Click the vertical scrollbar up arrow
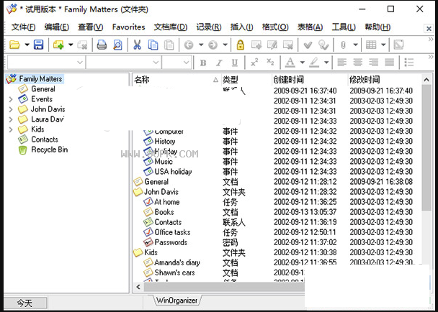The width and height of the screenshot is (438, 312). tap(426, 80)
